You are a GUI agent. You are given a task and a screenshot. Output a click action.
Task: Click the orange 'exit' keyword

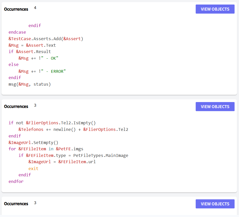point(33,168)
